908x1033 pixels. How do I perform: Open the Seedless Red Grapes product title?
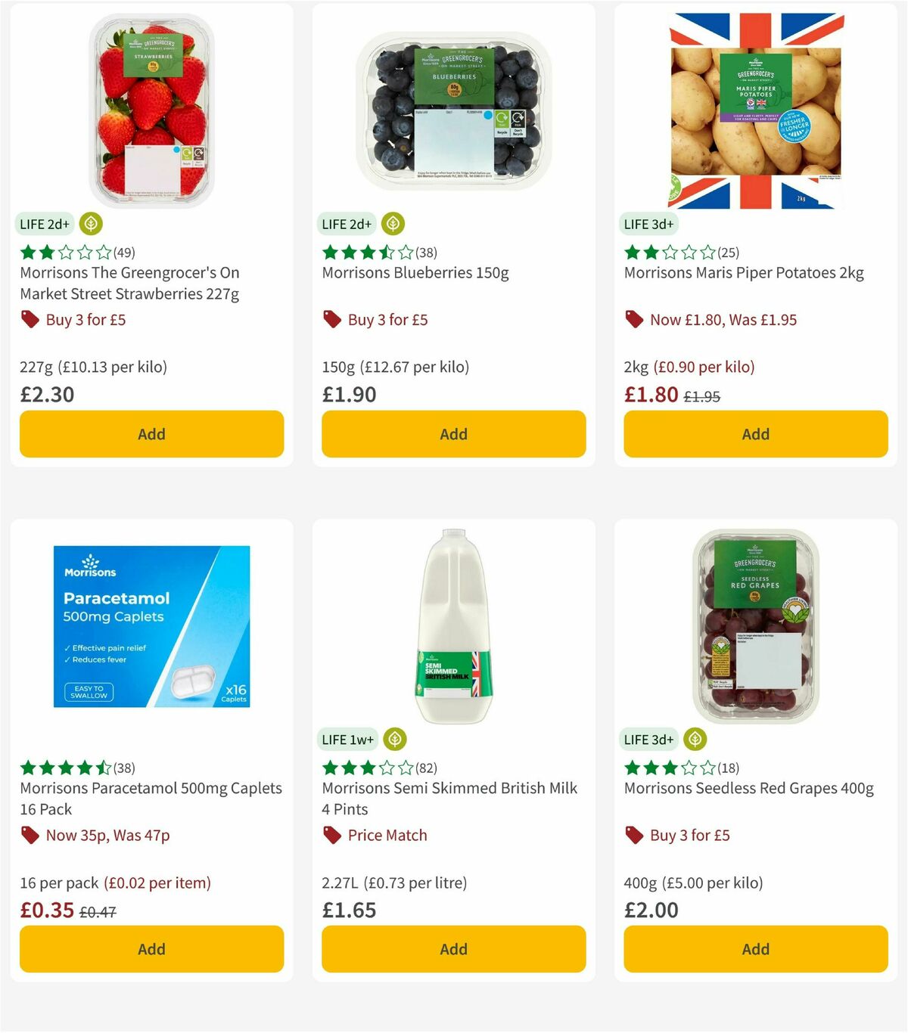click(x=748, y=788)
